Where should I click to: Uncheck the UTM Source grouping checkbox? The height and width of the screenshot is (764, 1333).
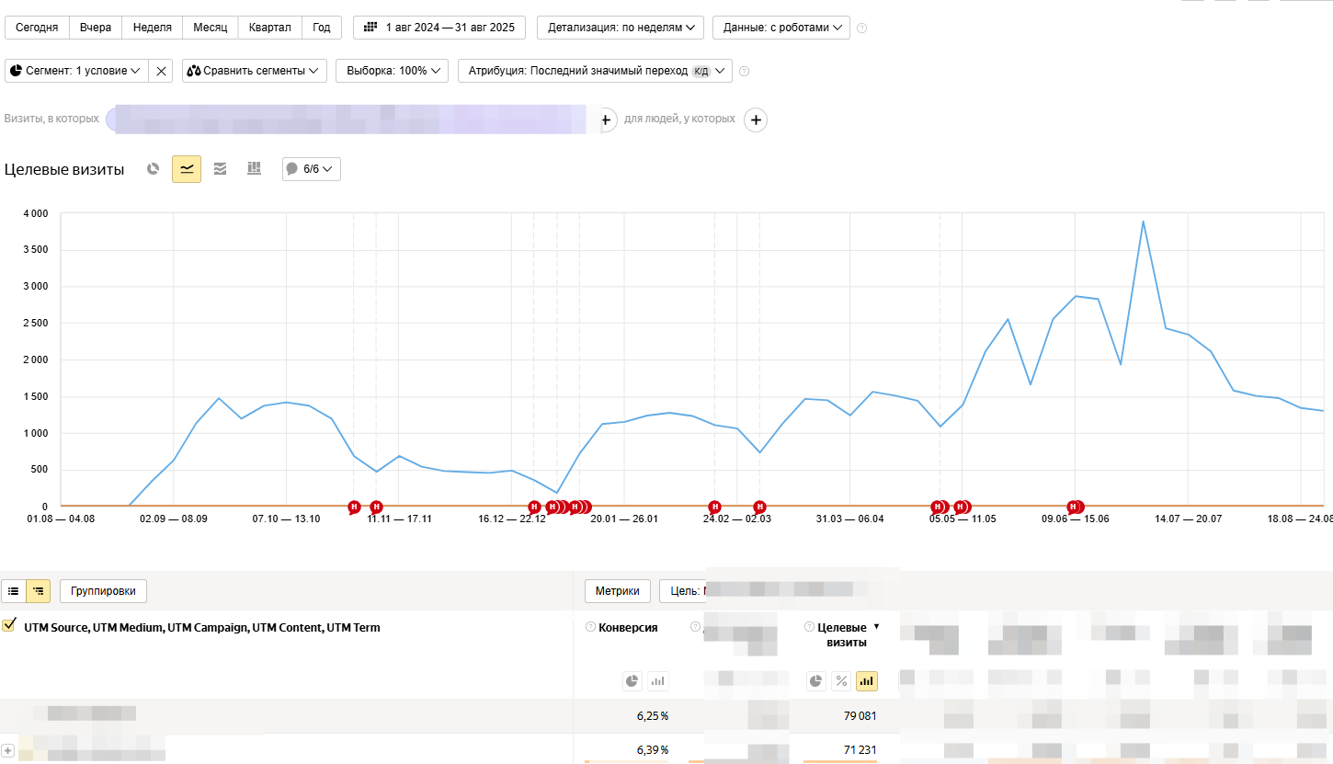[x=9, y=626]
